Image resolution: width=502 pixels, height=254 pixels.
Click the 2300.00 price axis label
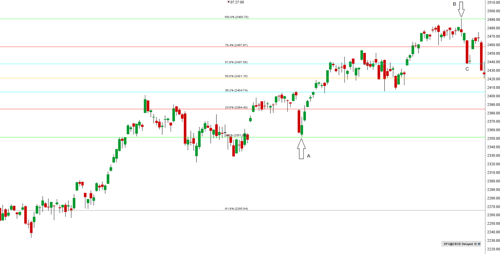tap(493, 181)
